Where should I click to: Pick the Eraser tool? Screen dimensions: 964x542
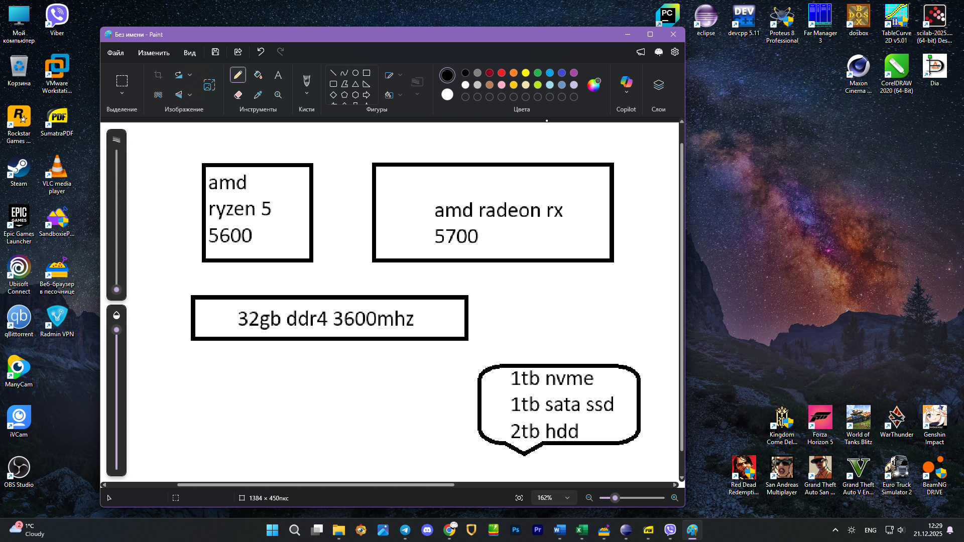[238, 95]
